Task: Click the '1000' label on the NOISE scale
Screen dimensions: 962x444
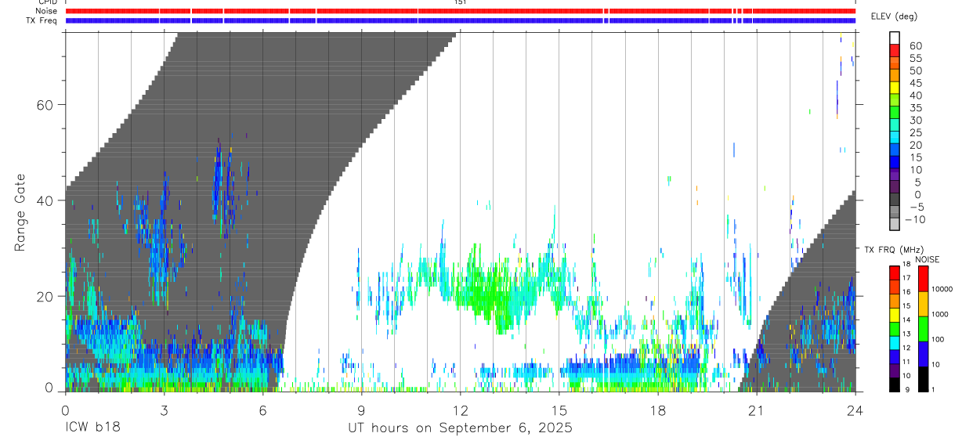Action: (x=941, y=314)
